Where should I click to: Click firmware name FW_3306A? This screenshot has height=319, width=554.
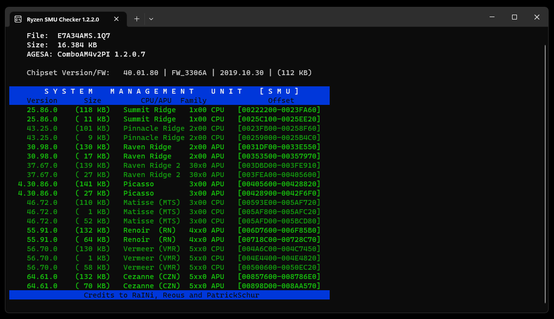pyautogui.click(x=189, y=73)
